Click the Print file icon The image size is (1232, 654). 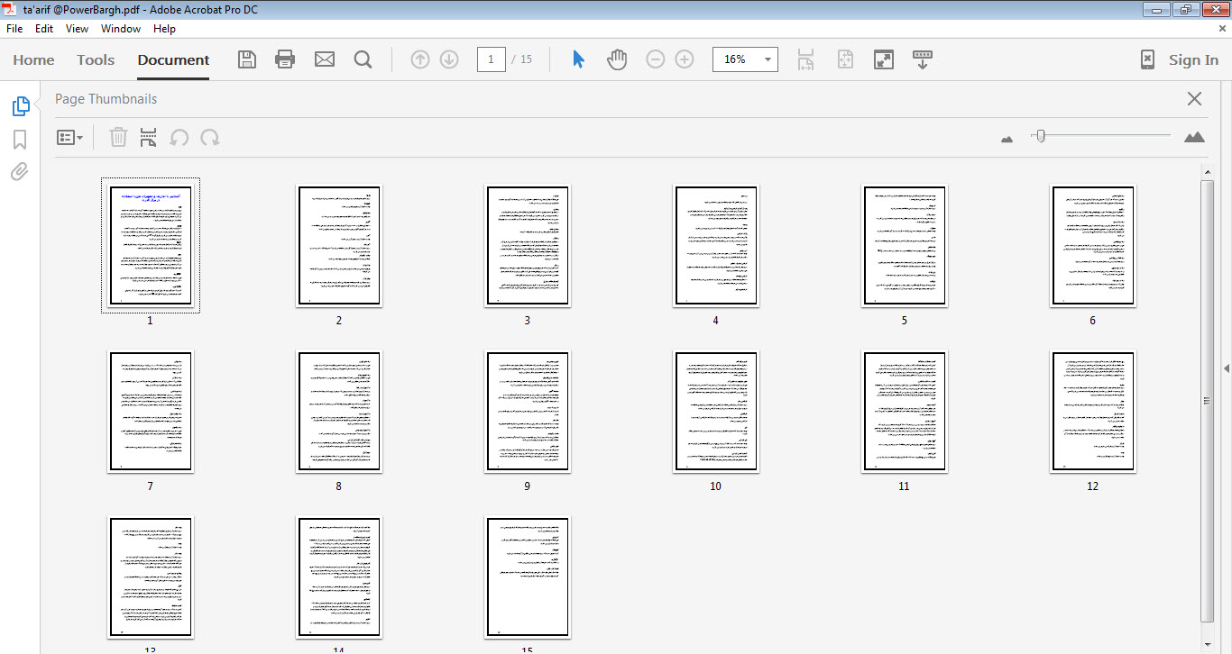[285, 59]
